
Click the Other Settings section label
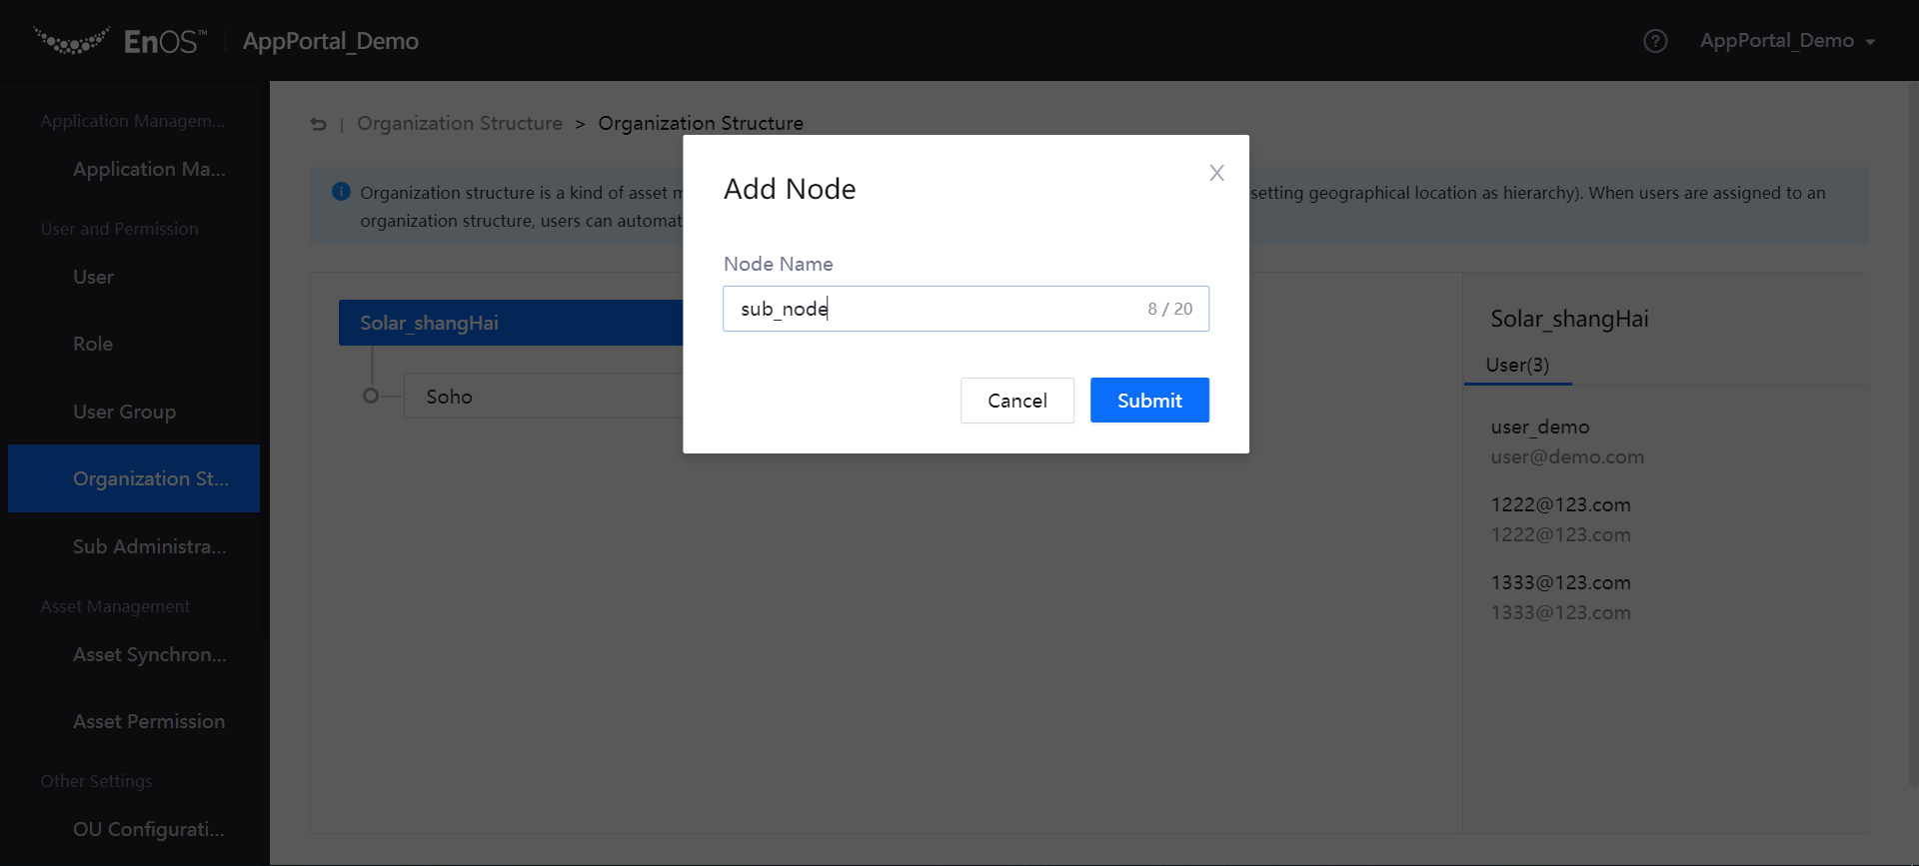96,781
